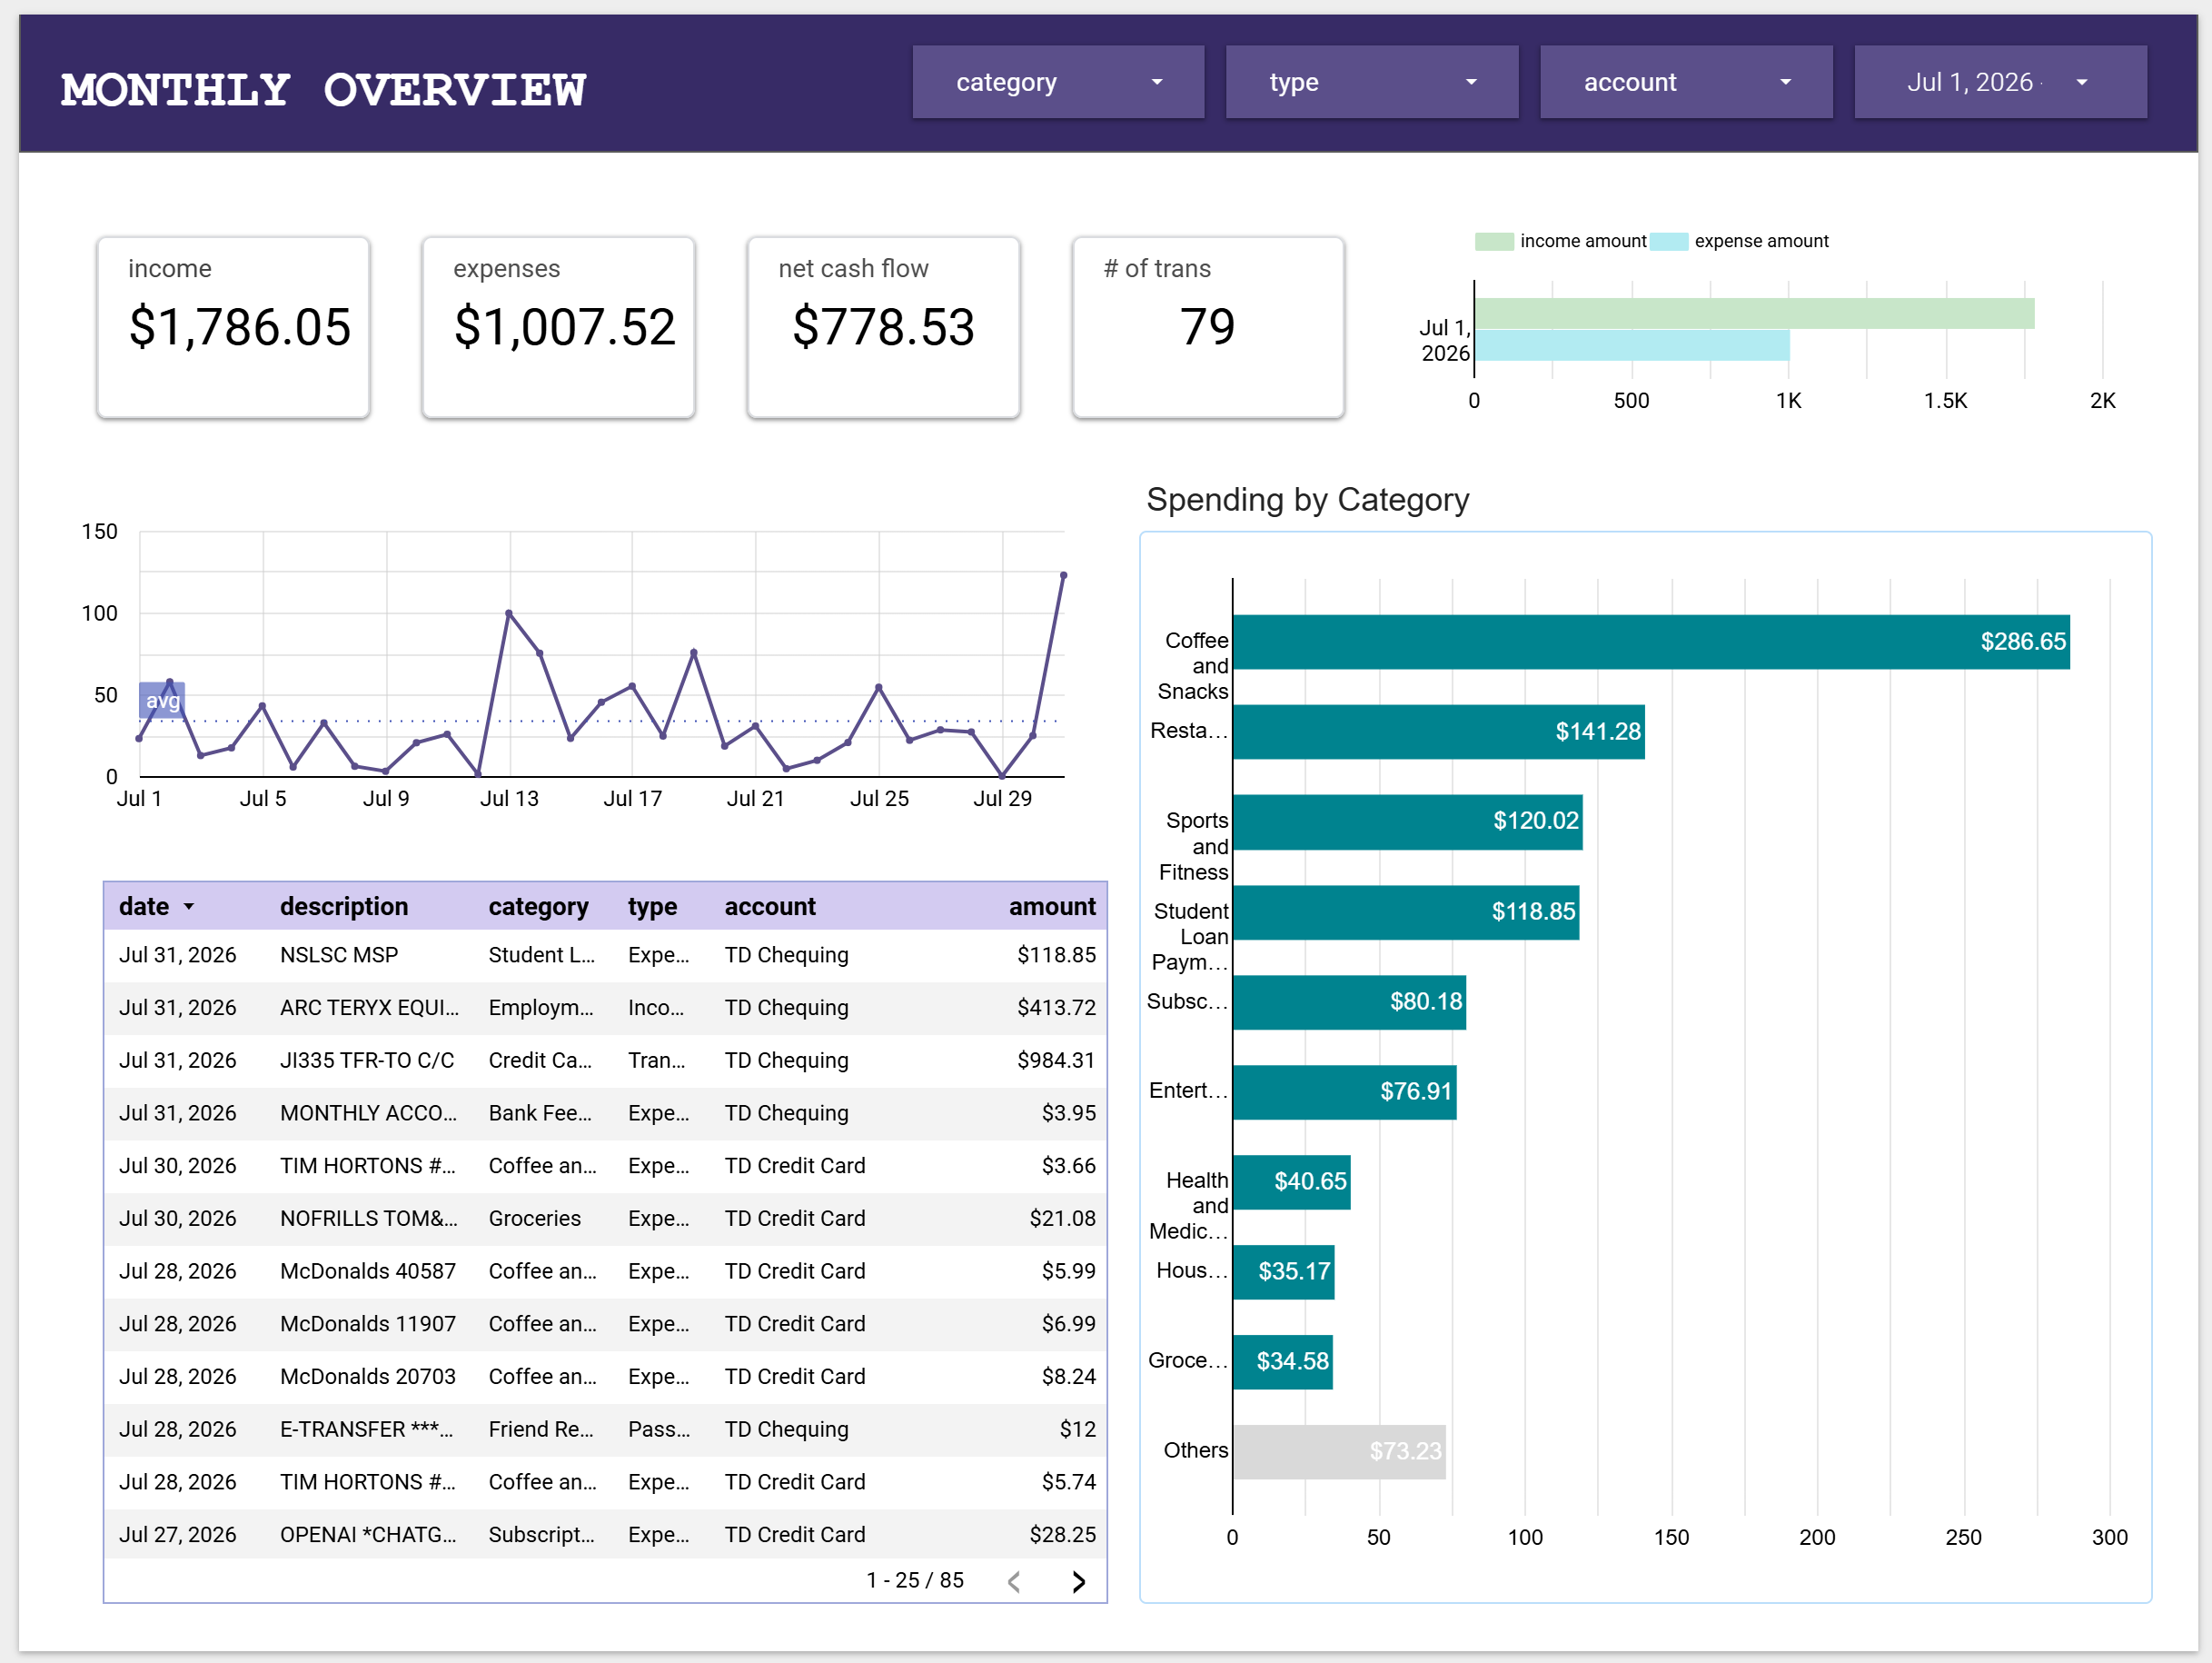Select the Housing $35.17 bar
This screenshot has width=2212, height=1663.
click(x=1284, y=1271)
